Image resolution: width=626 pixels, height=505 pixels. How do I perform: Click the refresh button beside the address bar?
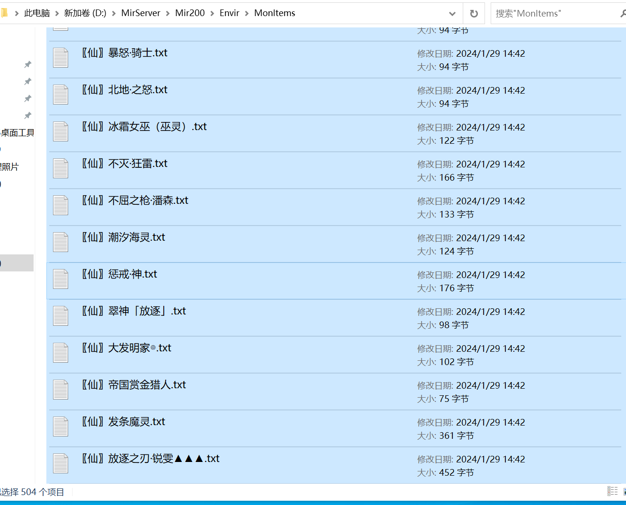click(x=474, y=14)
